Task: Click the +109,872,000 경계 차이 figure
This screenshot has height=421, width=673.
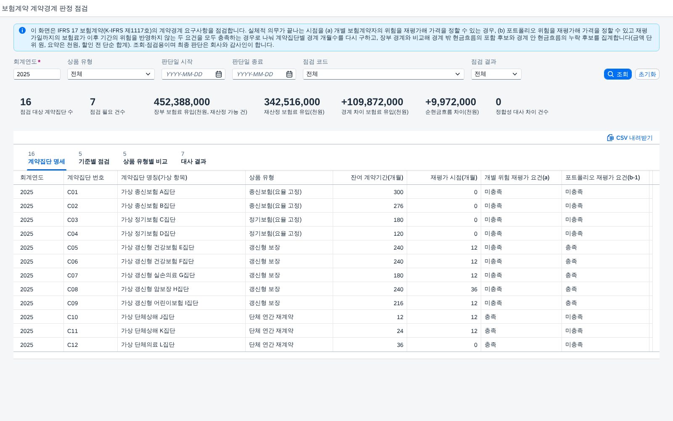Action: tap(372, 102)
